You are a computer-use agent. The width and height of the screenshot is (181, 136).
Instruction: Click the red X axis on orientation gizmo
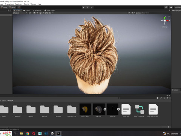pos(168,20)
